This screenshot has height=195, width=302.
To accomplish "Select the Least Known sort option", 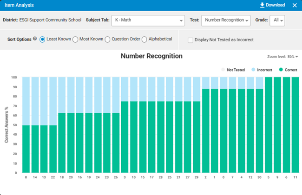I will click(42, 39).
